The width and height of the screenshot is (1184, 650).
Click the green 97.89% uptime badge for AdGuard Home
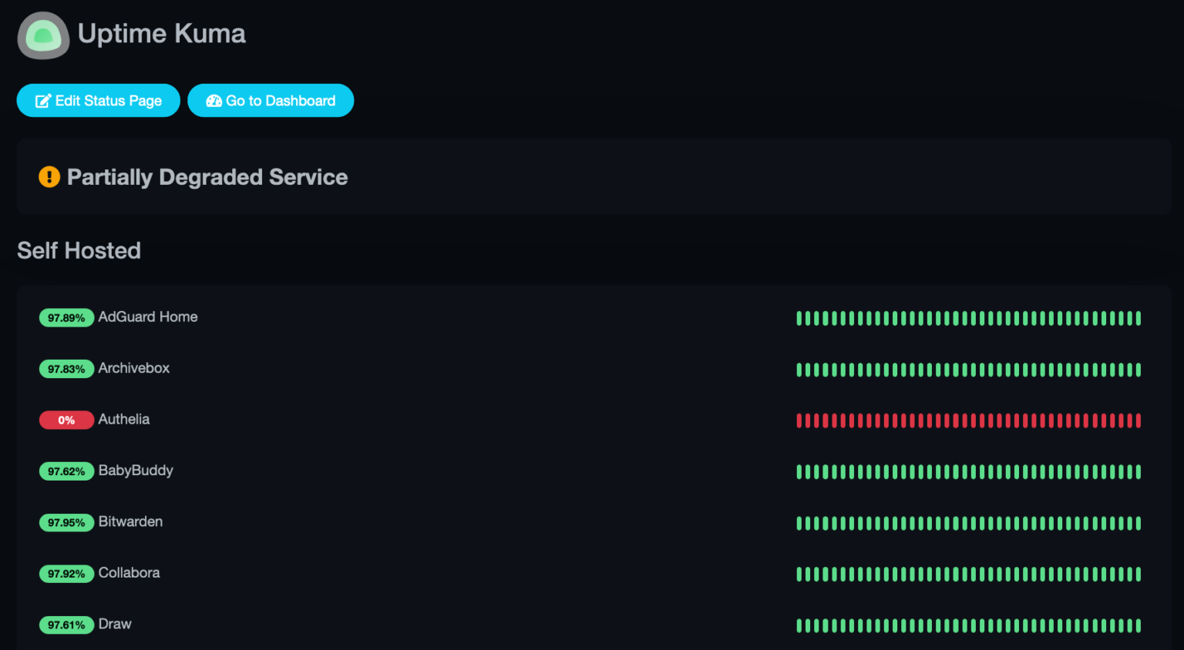click(66, 317)
